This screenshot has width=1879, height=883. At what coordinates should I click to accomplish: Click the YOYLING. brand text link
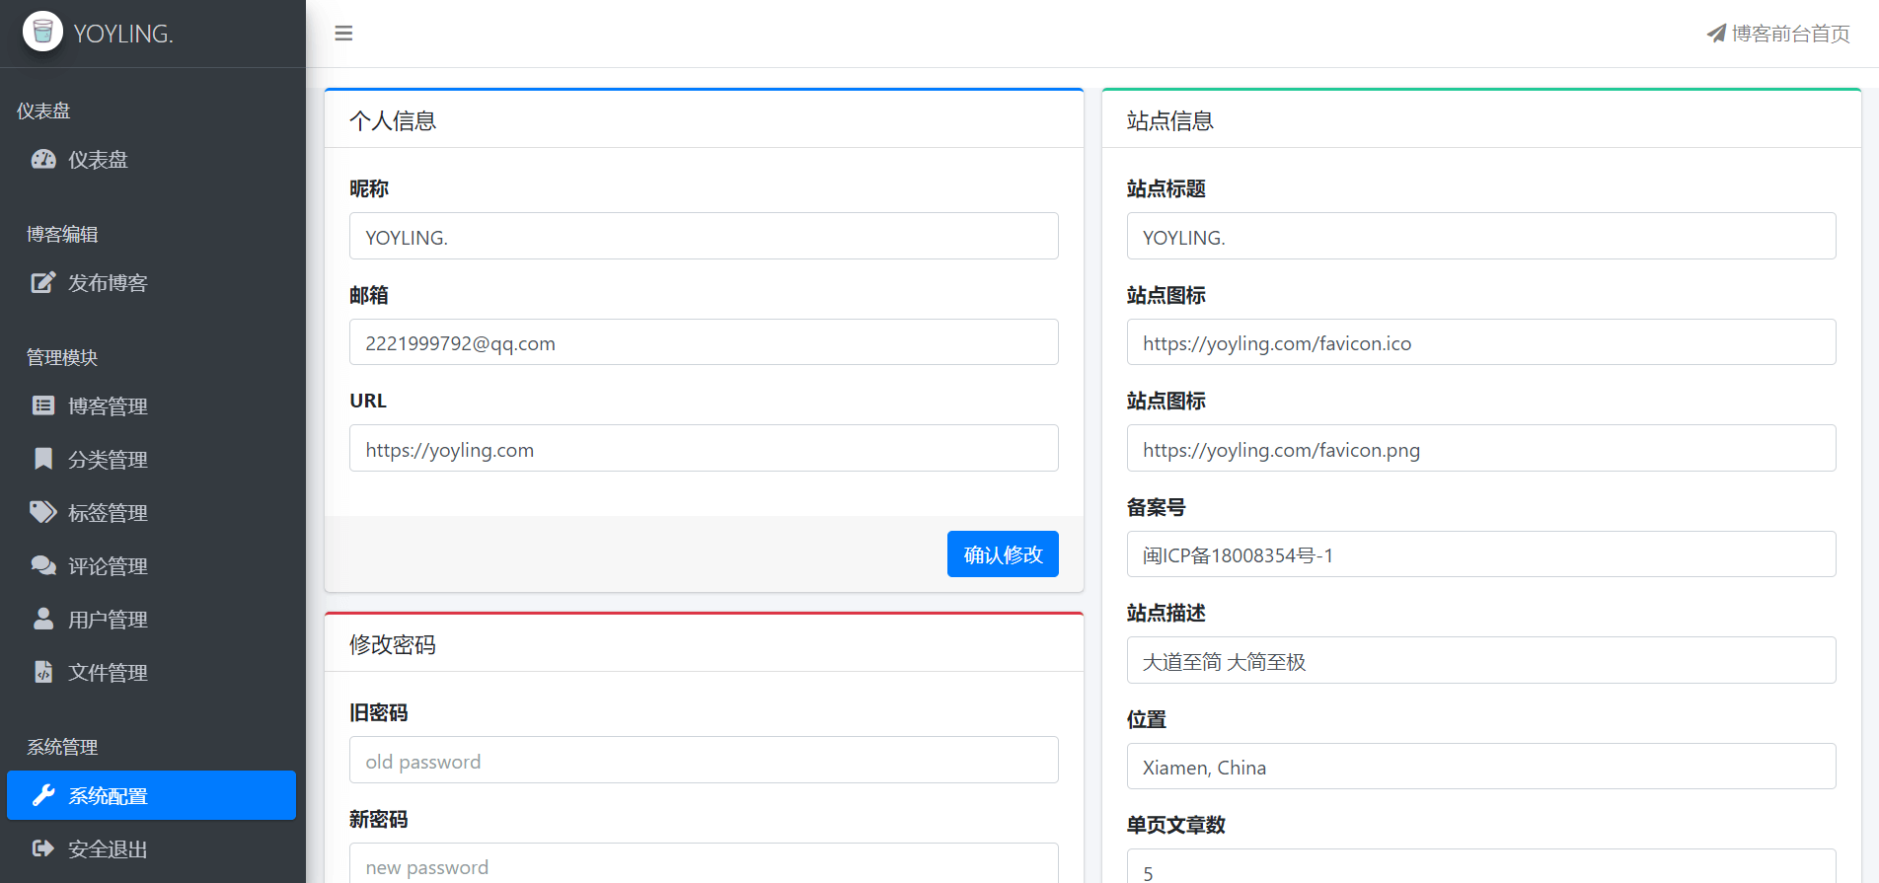coord(123,34)
